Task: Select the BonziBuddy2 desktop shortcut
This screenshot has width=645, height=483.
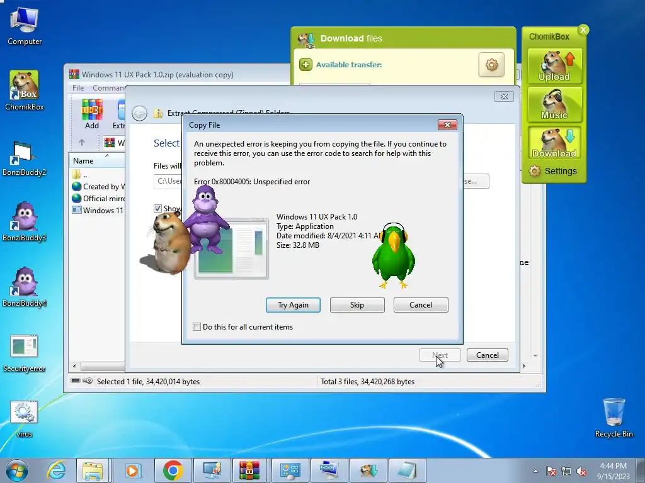Action: (x=25, y=158)
